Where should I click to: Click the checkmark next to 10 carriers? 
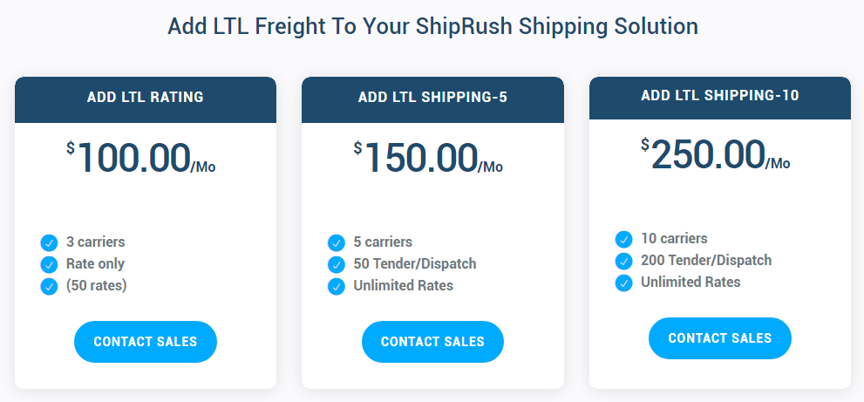tap(623, 239)
